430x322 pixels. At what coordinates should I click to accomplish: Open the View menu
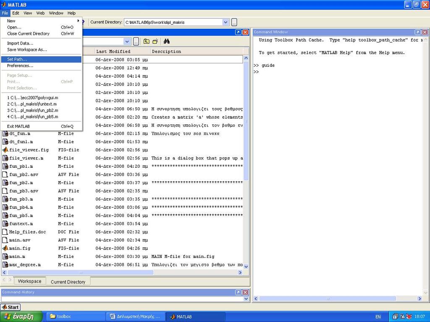28,13
